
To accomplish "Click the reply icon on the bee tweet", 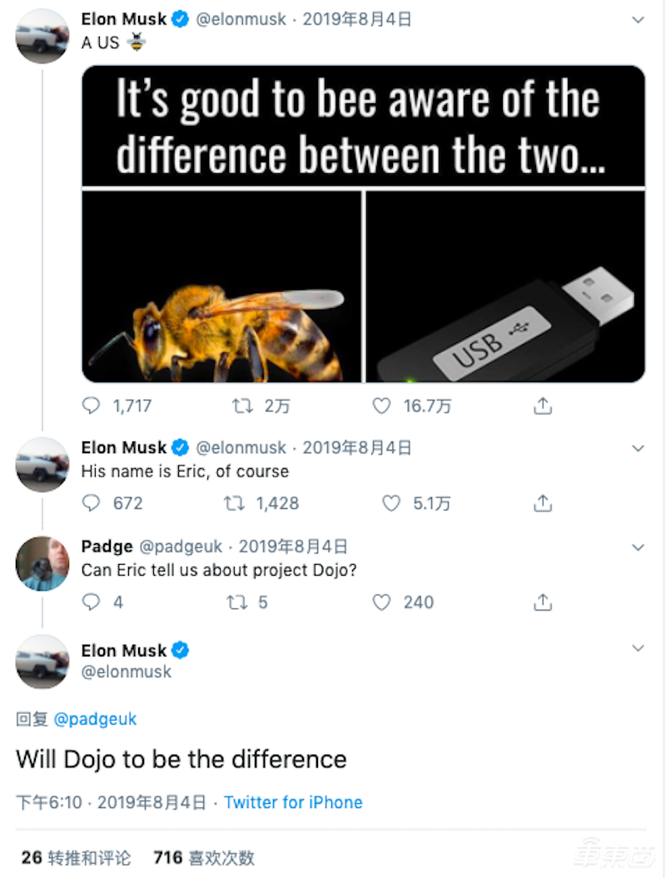I will (92, 406).
